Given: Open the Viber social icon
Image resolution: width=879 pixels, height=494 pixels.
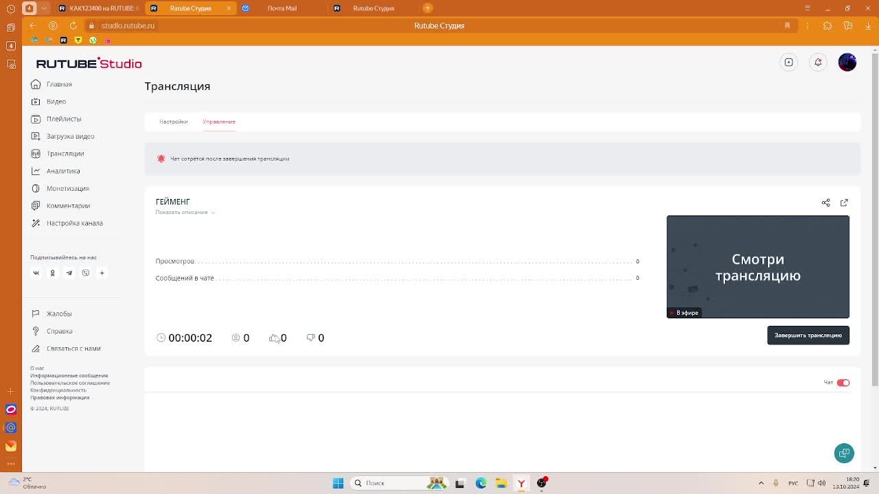Looking at the screenshot, I should click(x=85, y=273).
